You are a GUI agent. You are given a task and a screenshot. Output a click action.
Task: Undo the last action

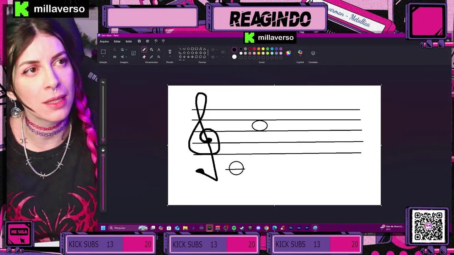click(x=156, y=41)
